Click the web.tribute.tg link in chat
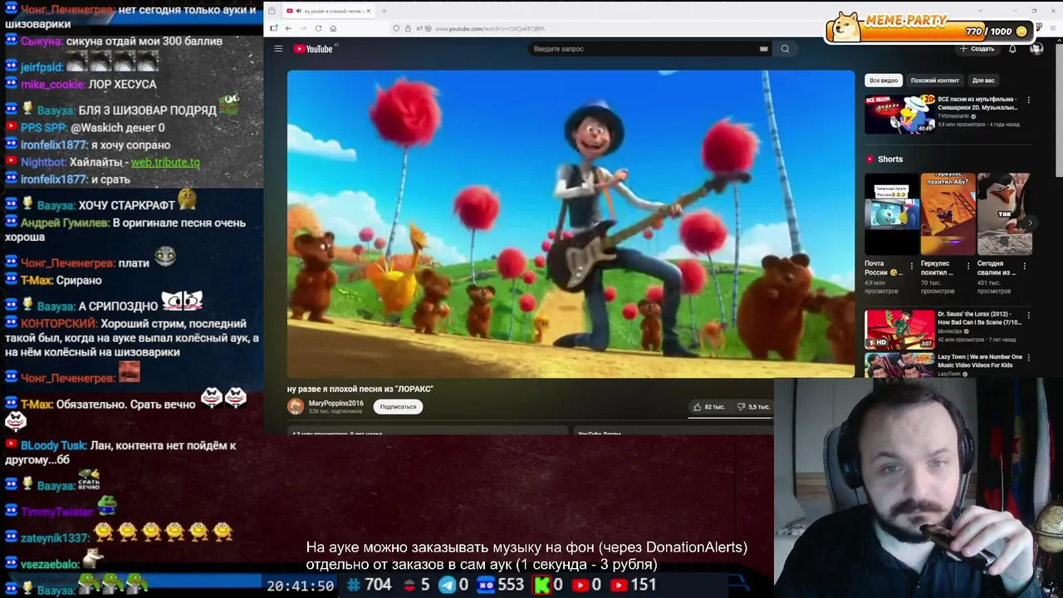Viewport: 1063px width, 598px height. [165, 162]
